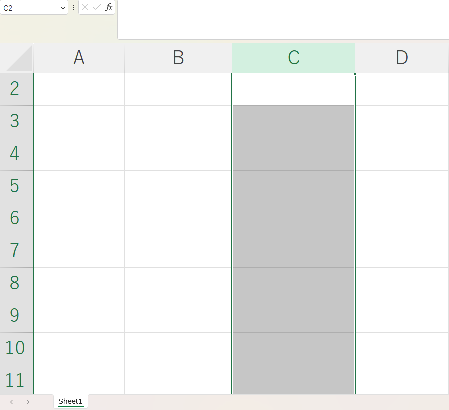This screenshot has height=410, width=449.
Task: Click the three-dot handle next to the Name Box
Action: click(x=73, y=7)
